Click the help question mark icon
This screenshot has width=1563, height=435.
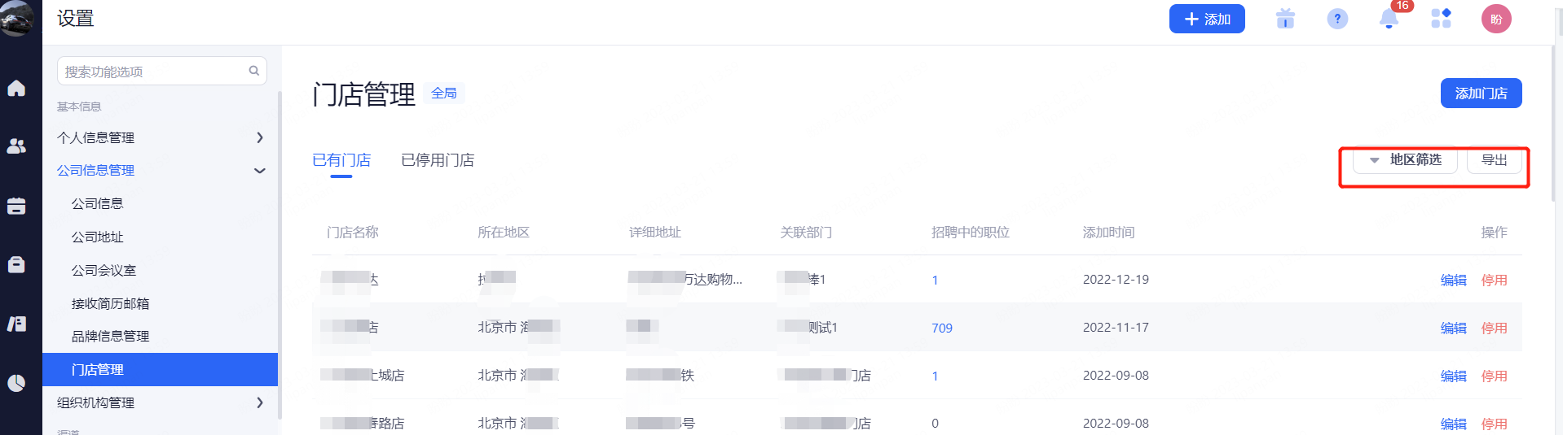click(x=1337, y=19)
